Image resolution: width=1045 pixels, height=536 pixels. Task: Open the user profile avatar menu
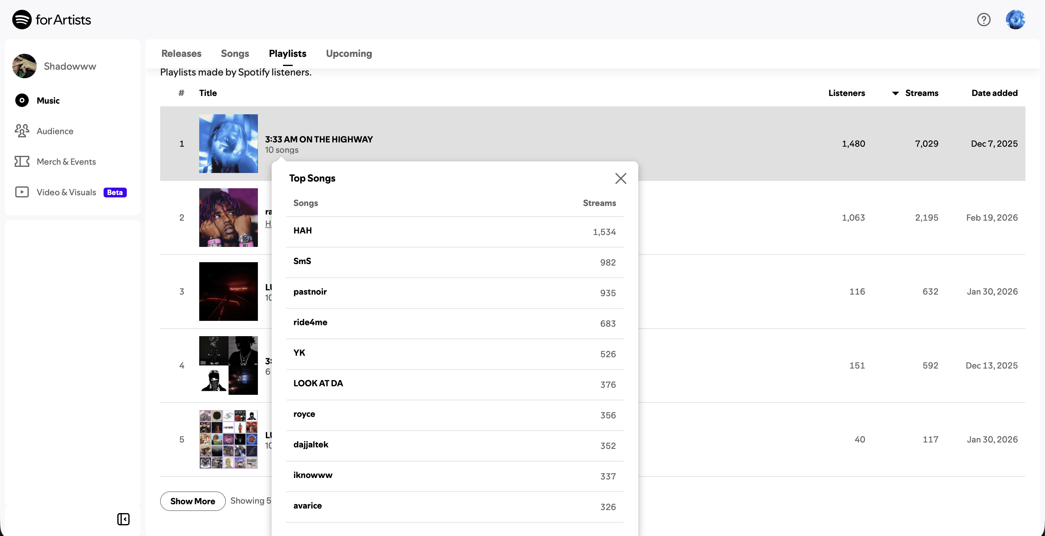coord(1015,20)
